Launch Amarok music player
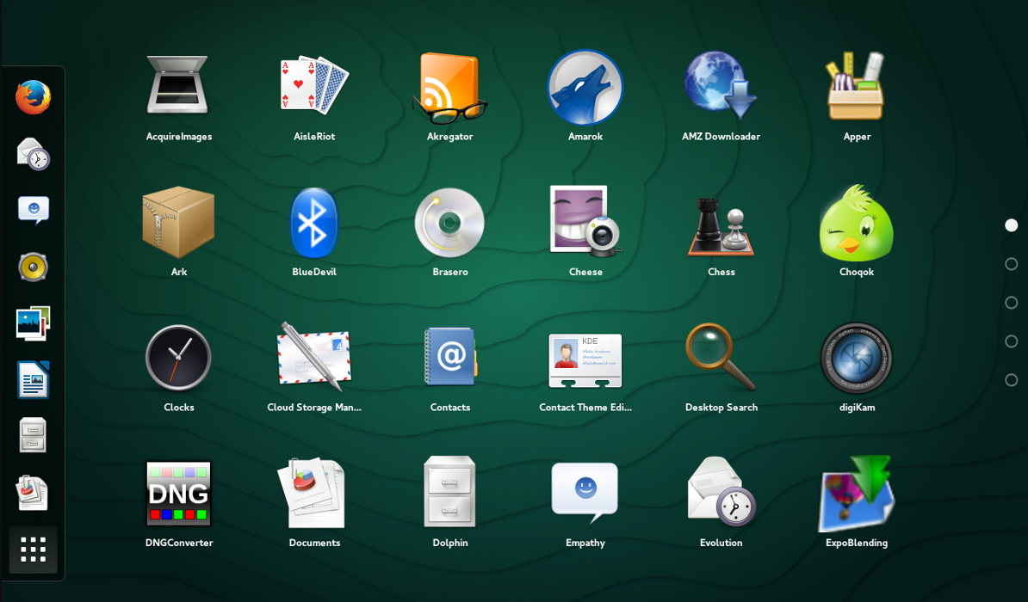 tap(585, 87)
